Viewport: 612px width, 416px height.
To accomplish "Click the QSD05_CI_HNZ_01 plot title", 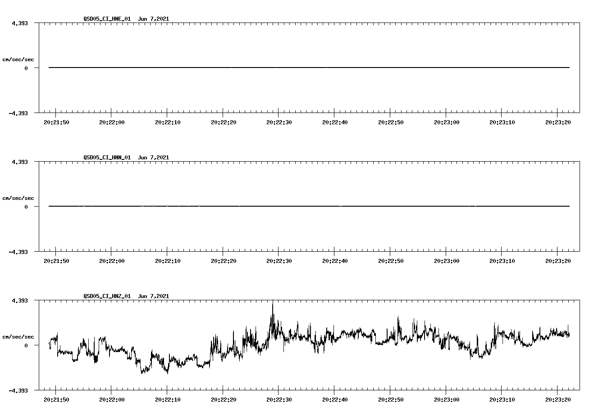I will coord(126,296).
